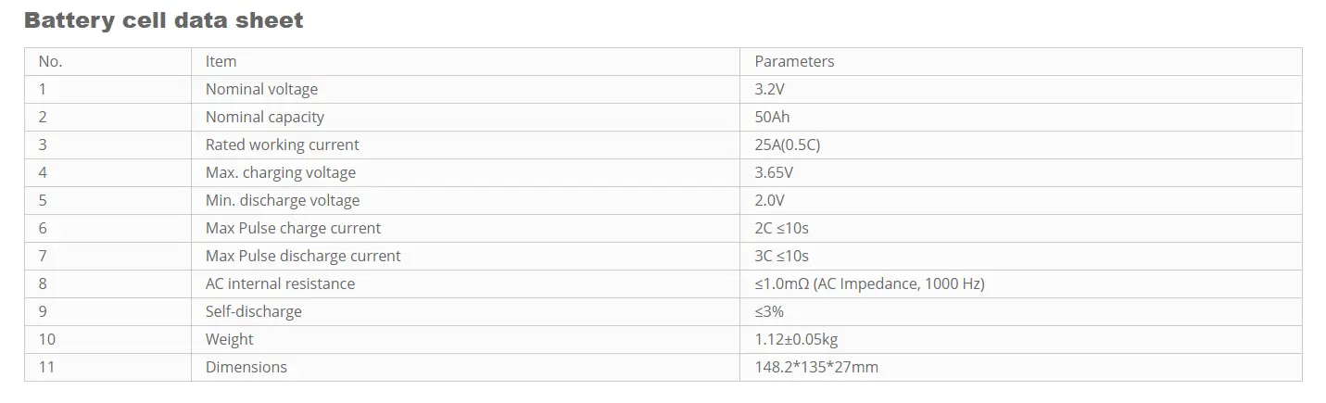
Task: Click the 25A(0.5C) value
Action: click(x=789, y=145)
